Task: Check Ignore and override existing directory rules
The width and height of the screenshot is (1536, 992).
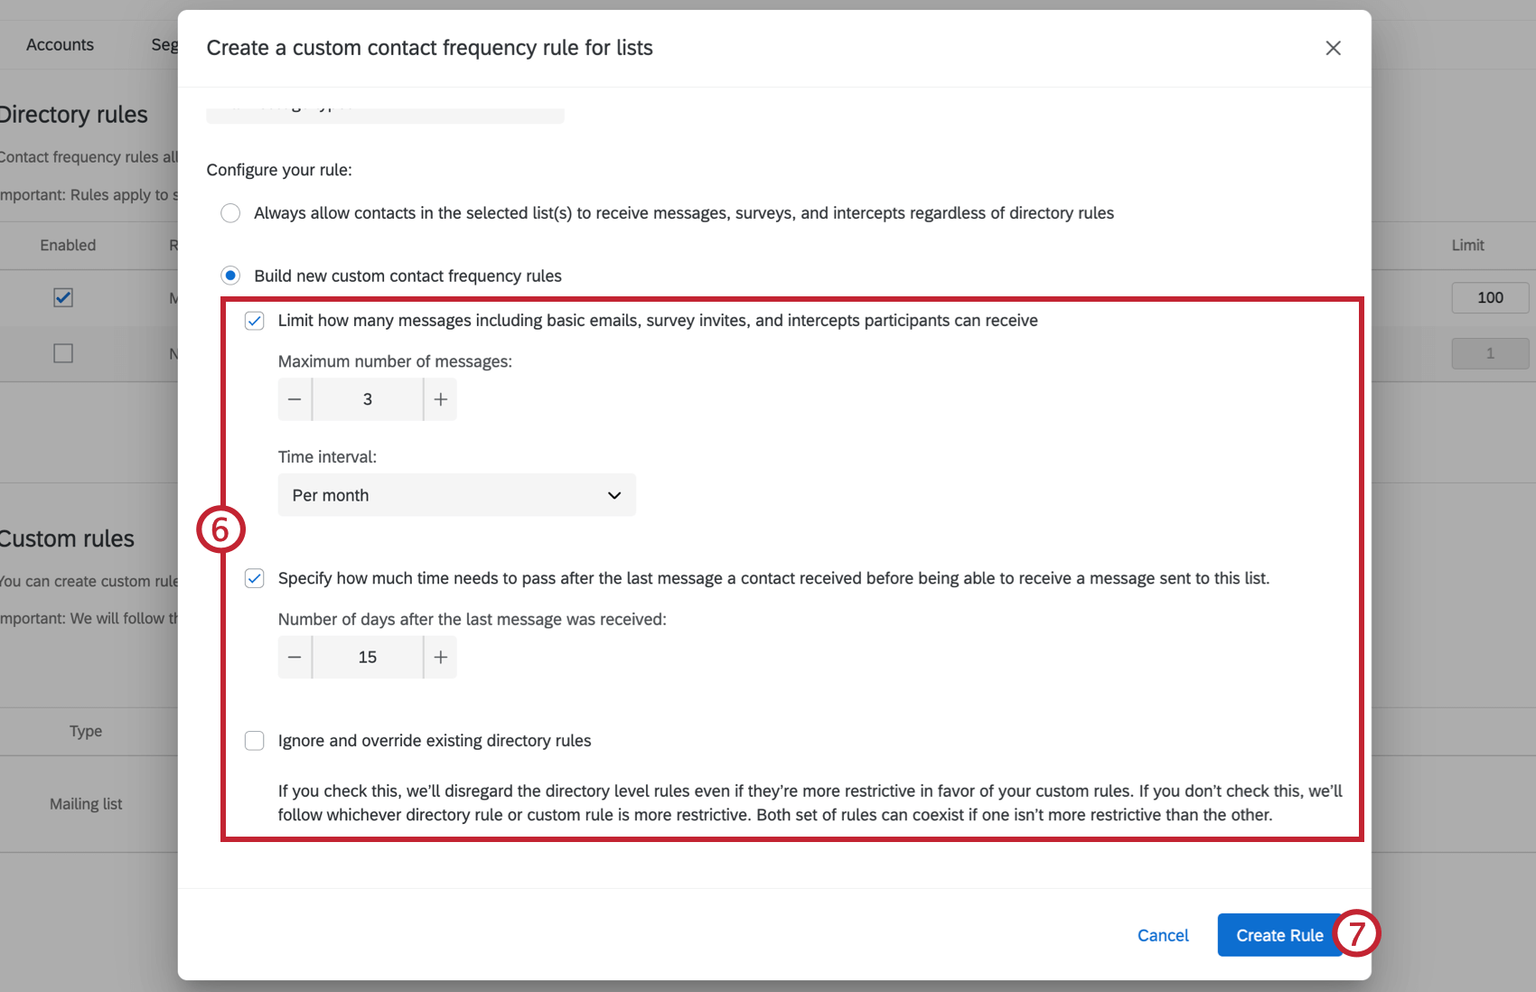Action: (255, 741)
